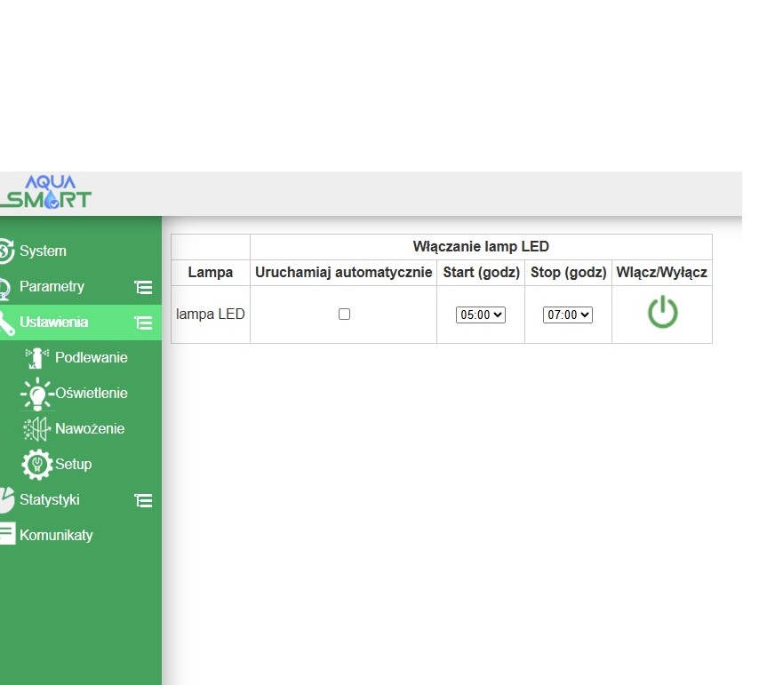Open the Parametry menu item

pyautogui.click(x=52, y=286)
